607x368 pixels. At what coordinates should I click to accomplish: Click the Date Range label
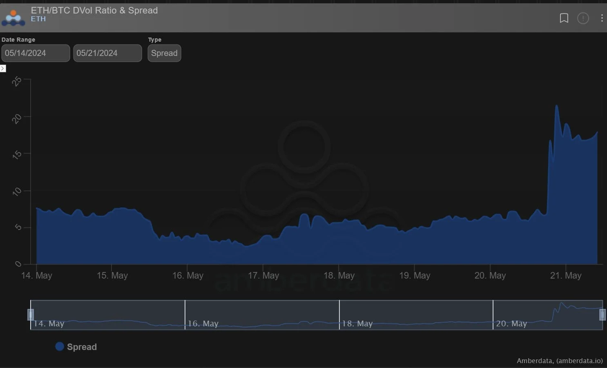tap(18, 40)
